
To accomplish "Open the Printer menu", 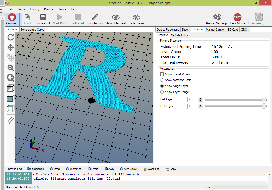I will point(49,9).
